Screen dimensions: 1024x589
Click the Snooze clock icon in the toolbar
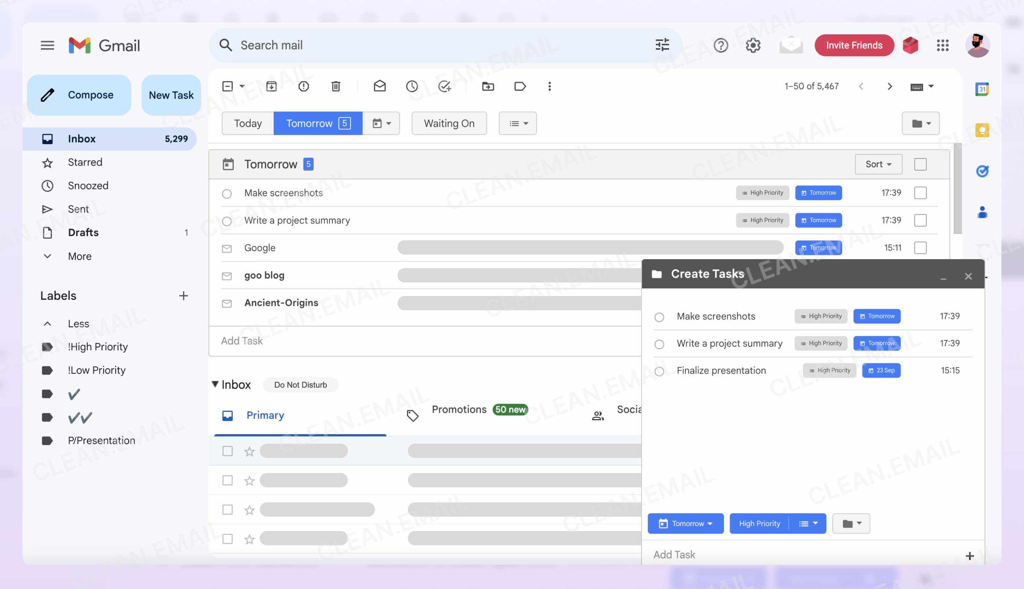(412, 86)
